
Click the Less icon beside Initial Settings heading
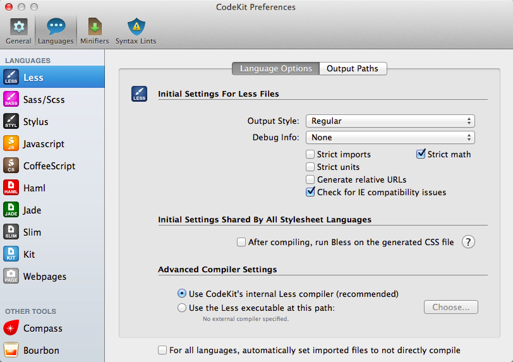coord(140,94)
